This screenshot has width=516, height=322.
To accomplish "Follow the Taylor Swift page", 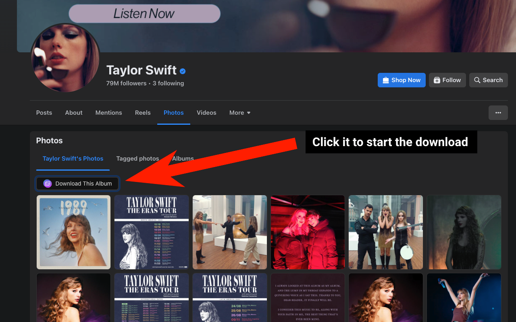I will coord(447,80).
